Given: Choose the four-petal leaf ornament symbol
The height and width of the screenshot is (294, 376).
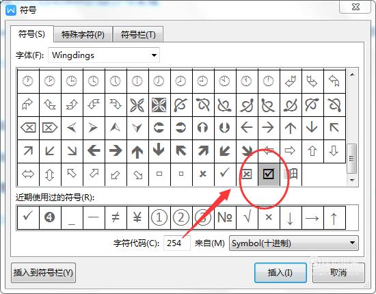Looking at the screenshot, I should click(137, 105).
